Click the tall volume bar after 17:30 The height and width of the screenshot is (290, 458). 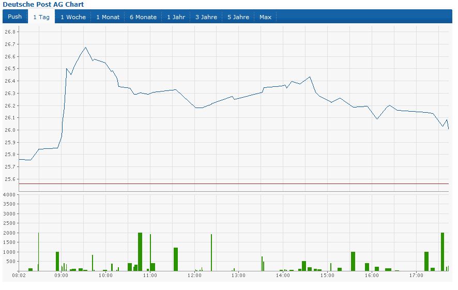(442, 252)
